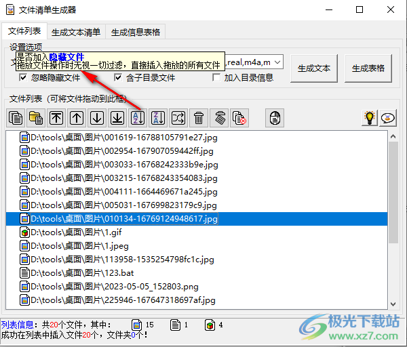The width and height of the screenshot is (407, 347).
Task: Switch to 文件列表 tab
Action: (24, 31)
